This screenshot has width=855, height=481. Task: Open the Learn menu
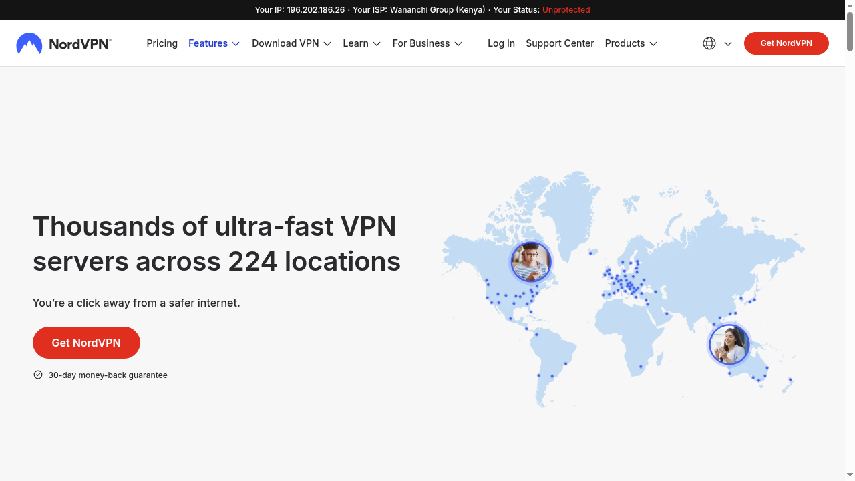coord(355,43)
